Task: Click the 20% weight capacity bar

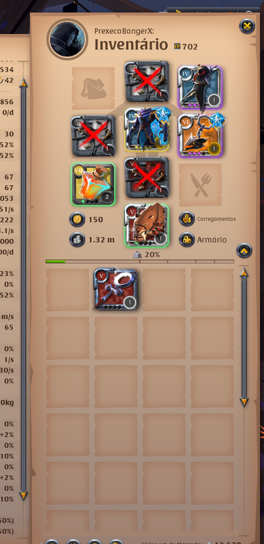Action: point(140,262)
